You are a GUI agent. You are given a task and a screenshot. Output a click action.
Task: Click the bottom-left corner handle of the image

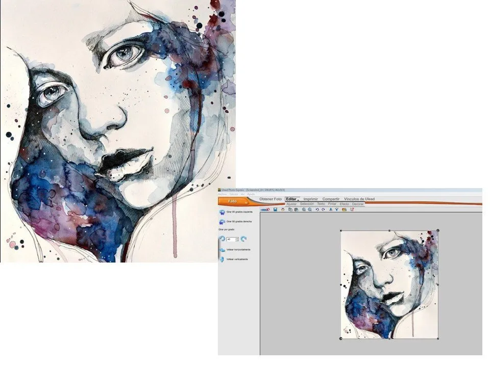tap(340, 338)
